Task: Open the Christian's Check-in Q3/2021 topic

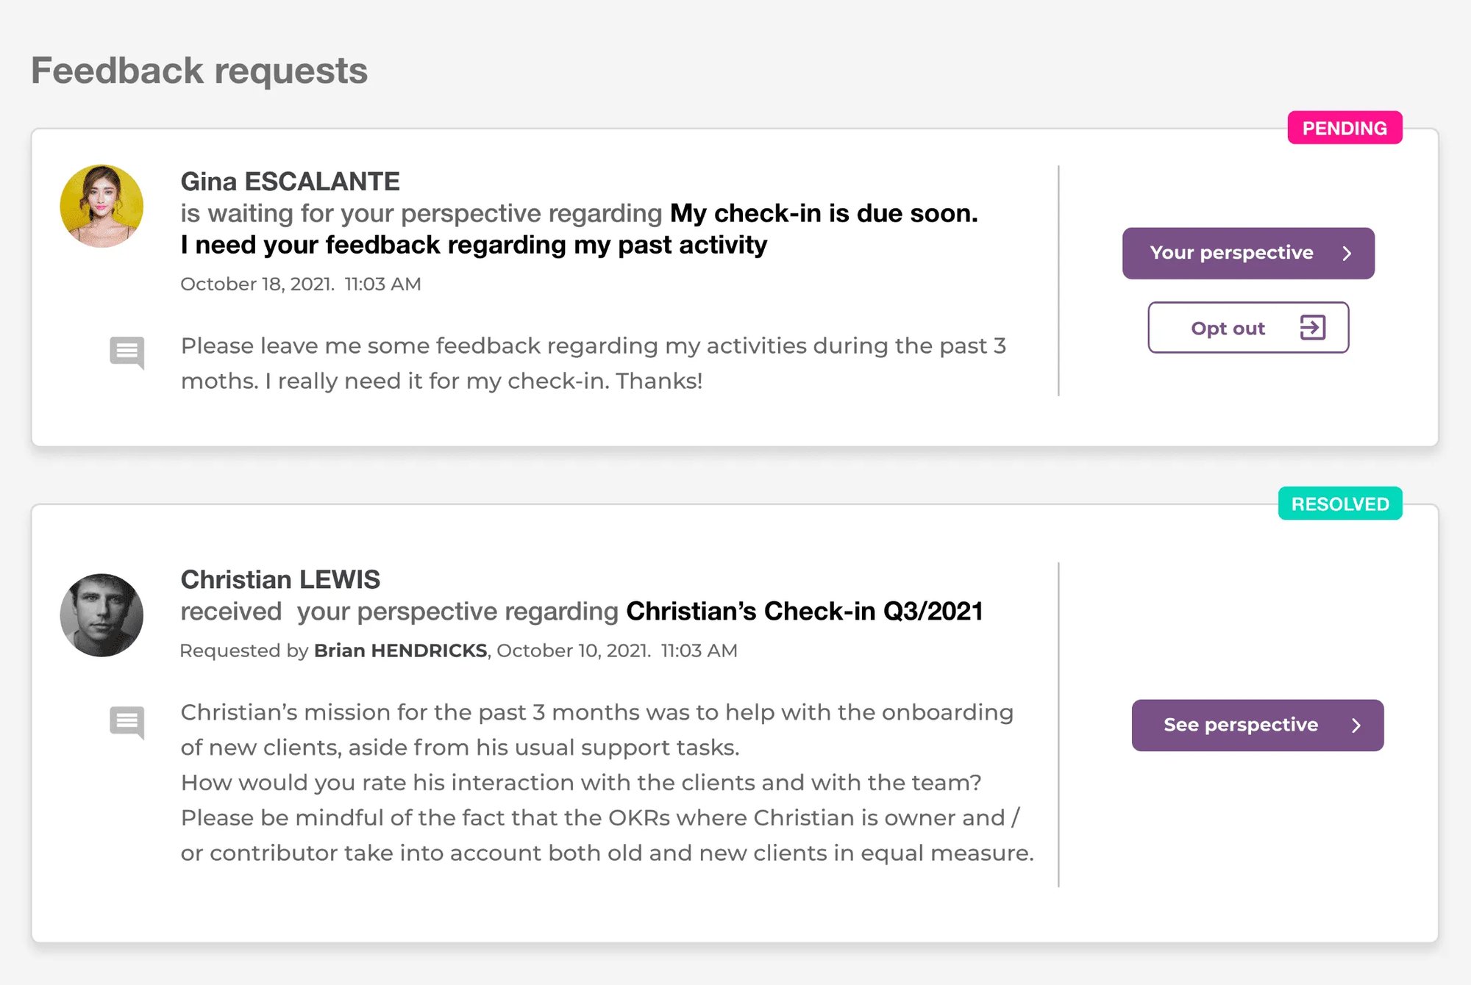Action: tap(805, 611)
